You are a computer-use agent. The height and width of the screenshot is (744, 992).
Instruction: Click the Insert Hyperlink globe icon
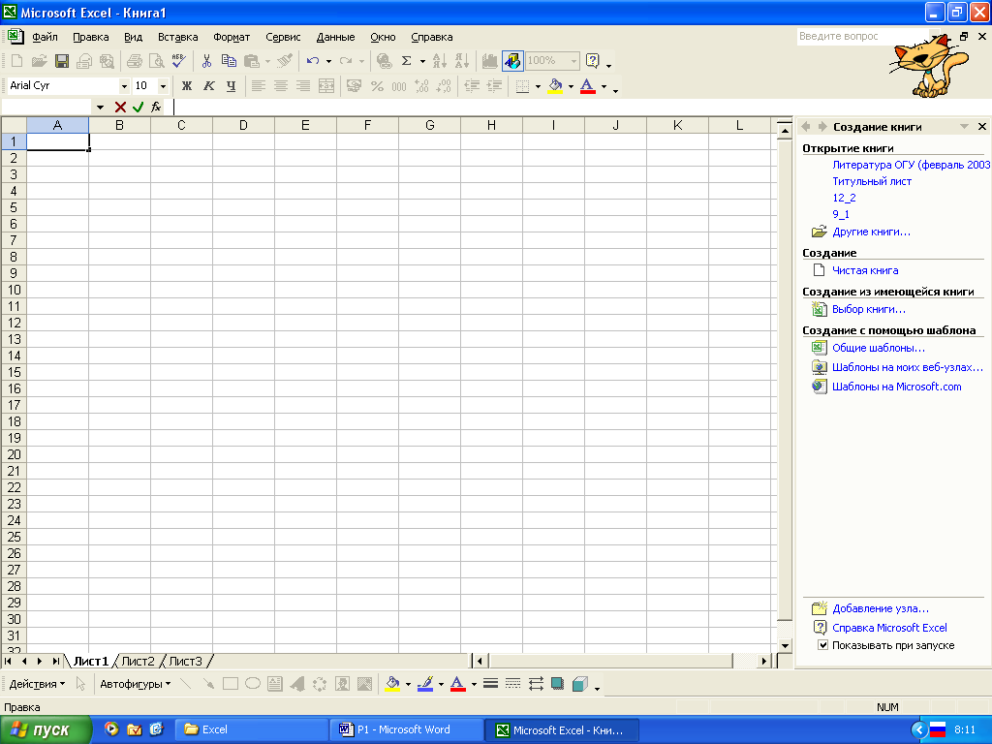point(384,61)
